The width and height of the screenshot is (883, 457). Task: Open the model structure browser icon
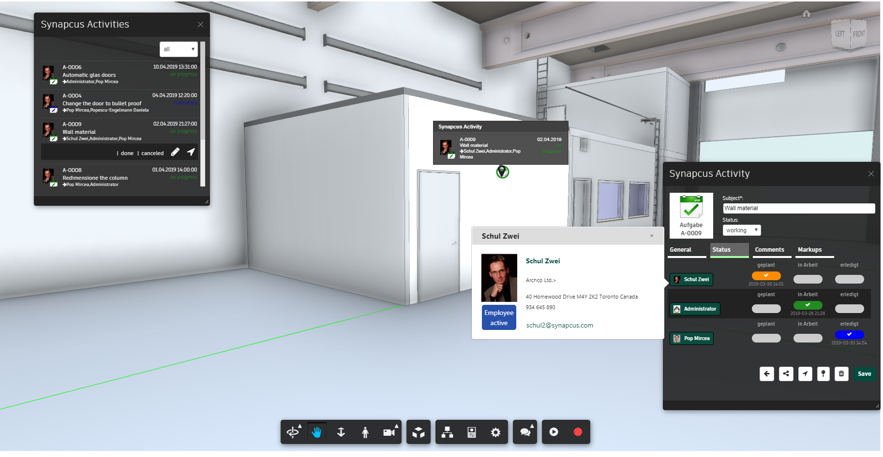(448, 432)
